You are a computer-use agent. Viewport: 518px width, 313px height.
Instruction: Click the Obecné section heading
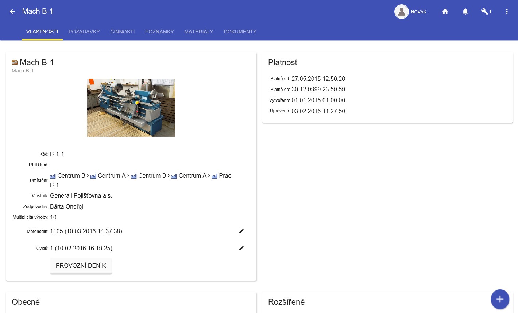coord(26,302)
